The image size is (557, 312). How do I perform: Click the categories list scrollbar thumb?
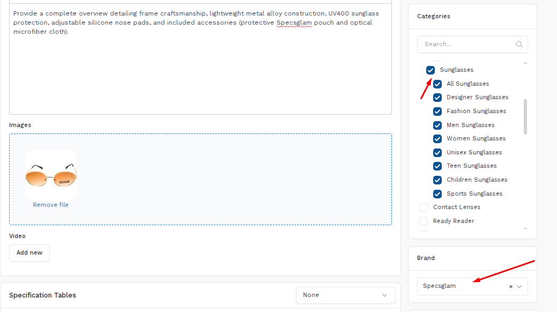tap(525, 116)
